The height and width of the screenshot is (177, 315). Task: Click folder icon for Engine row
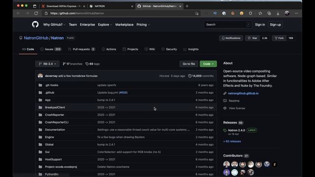40,137
